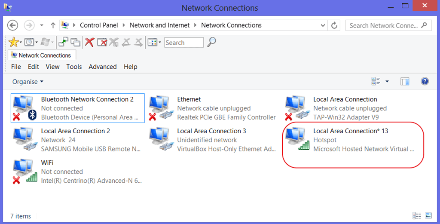Switch to details view in status bar
The width and height of the screenshot is (440, 224).
(416, 215)
